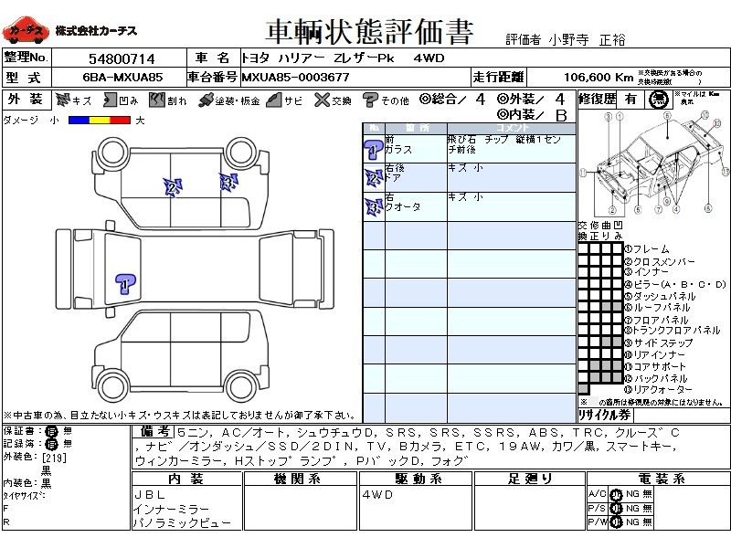Click the 足廻り section header
The width and height of the screenshot is (731, 548).
click(x=530, y=479)
